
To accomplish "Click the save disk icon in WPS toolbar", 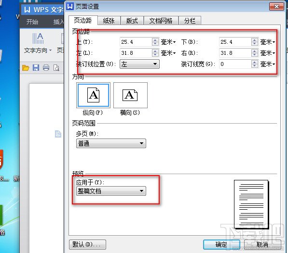I will (36, 68).
